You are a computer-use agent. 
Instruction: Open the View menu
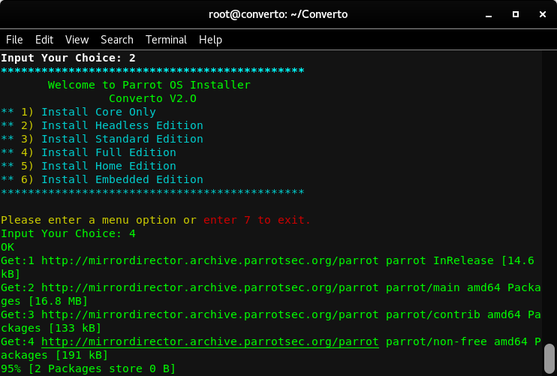(x=77, y=40)
